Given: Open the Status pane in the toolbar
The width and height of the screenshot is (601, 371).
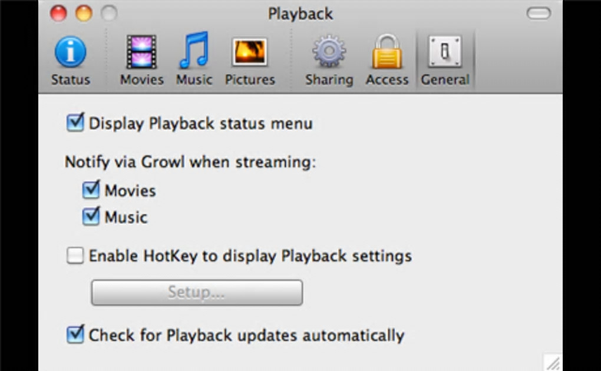Looking at the screenshot, I should (x=70, y=61).
